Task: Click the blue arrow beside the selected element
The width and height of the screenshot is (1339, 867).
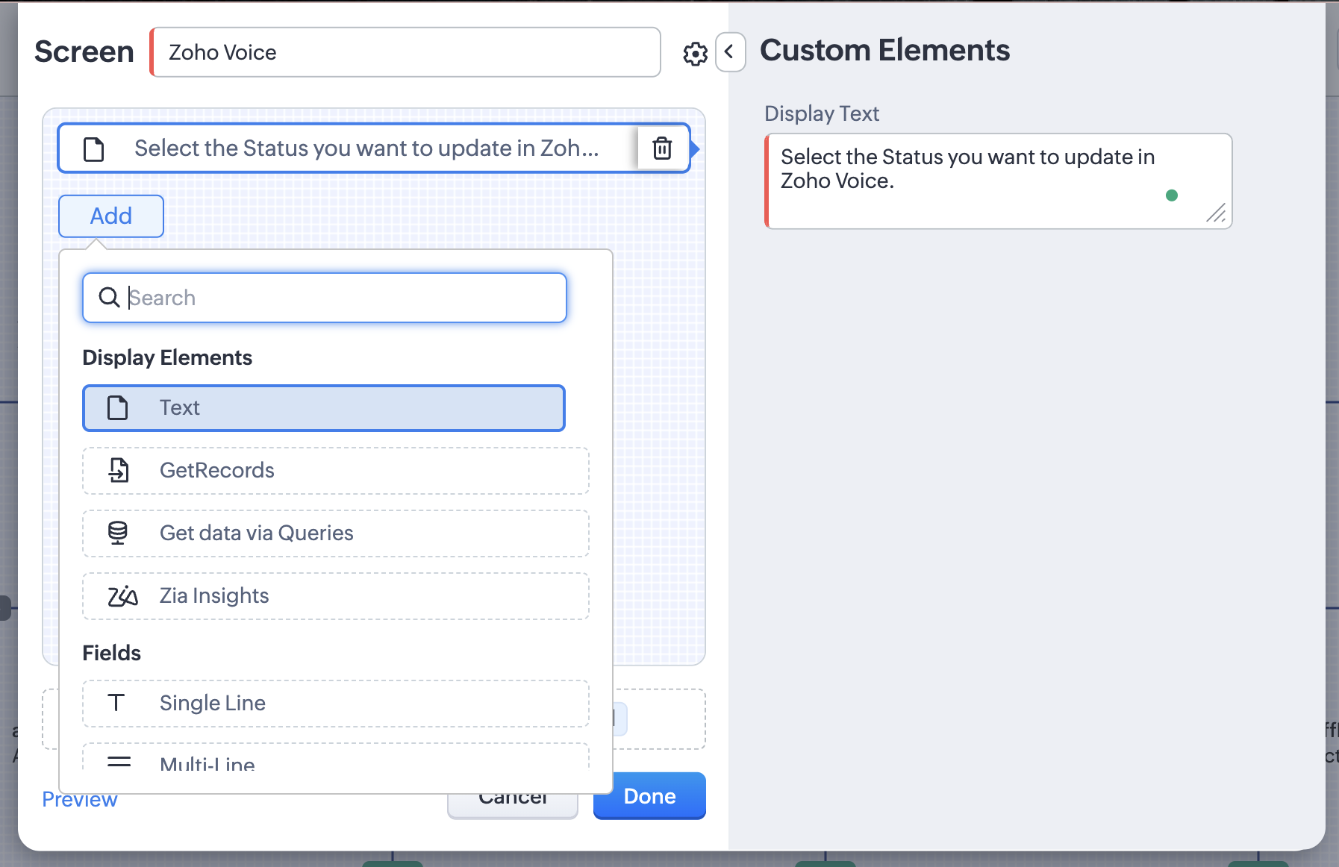Action: coord(695,149)
